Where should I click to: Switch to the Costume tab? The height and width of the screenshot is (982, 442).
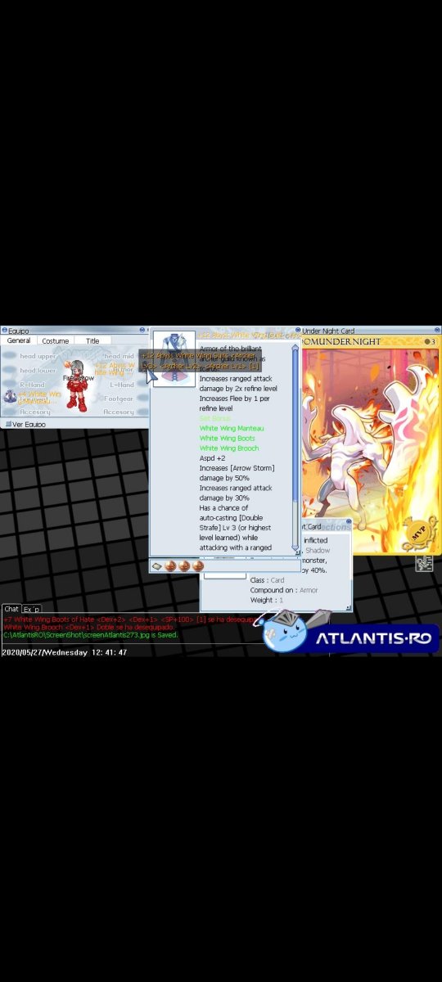click(56, 340)
